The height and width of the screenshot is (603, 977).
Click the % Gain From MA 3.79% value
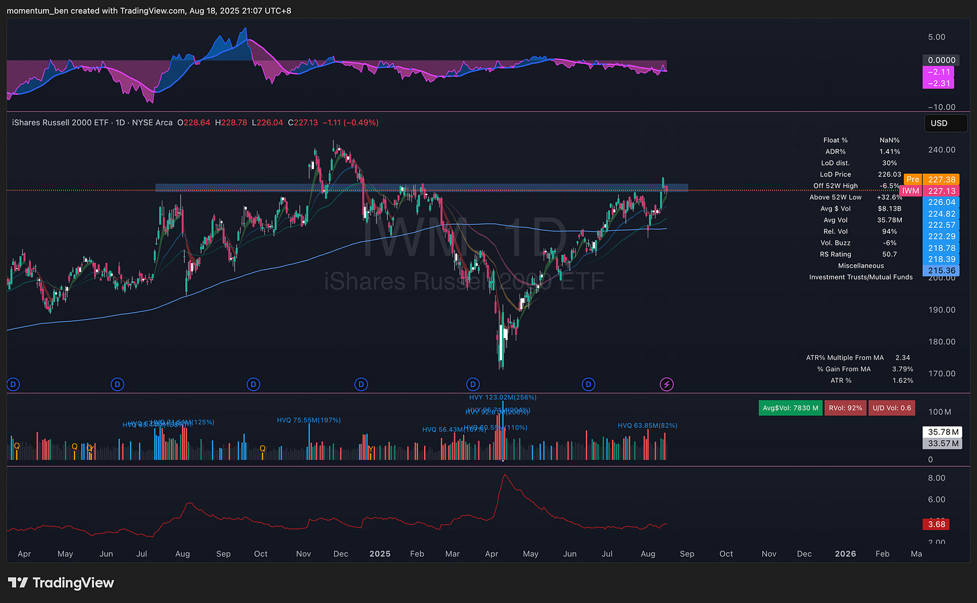(903, 369)
